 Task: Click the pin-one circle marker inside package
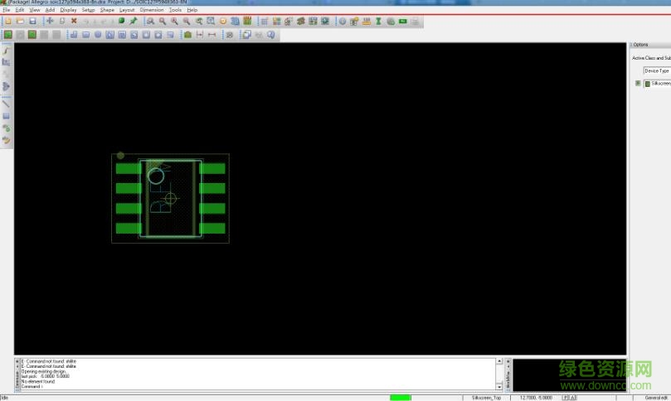pos(156,176)
